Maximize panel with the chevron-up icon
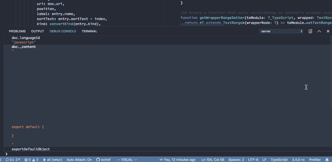Viewport: 332px width, 162px height. (319, 31)
